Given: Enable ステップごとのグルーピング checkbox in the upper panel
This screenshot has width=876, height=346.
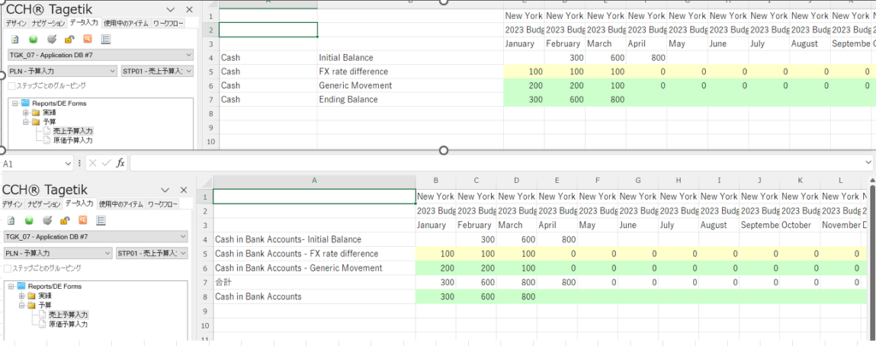Looking at the screenshot, I should coord(10,85).
